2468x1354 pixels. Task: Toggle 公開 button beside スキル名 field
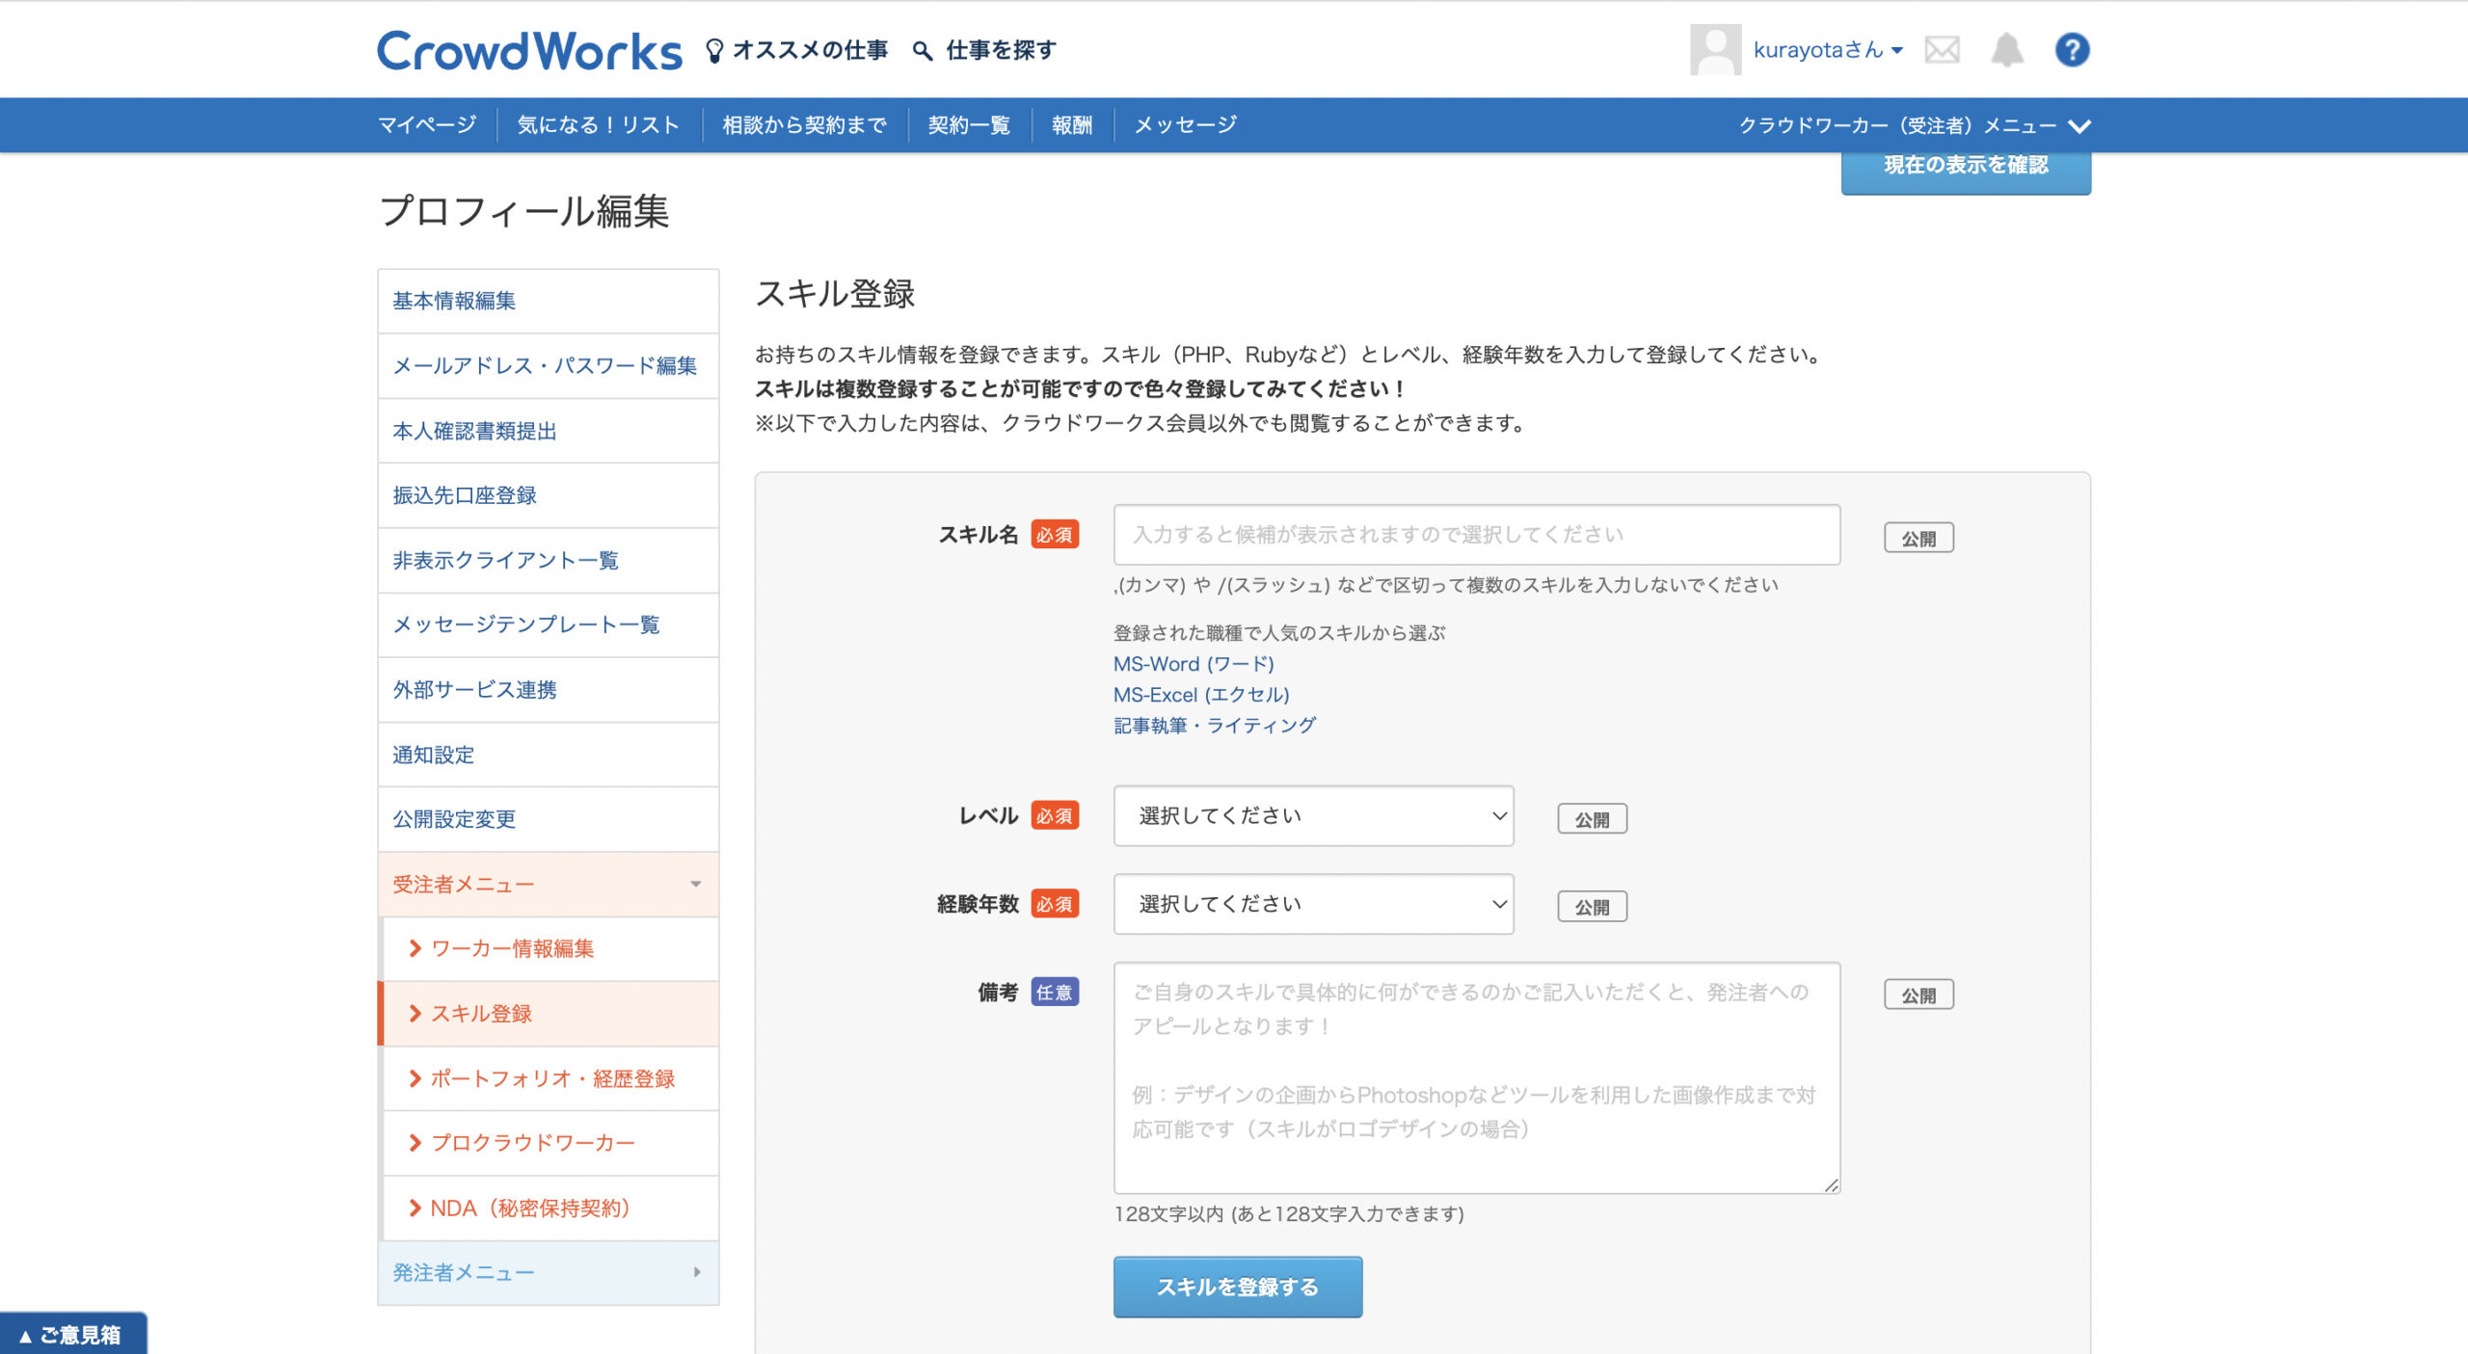coord(1918,538)
